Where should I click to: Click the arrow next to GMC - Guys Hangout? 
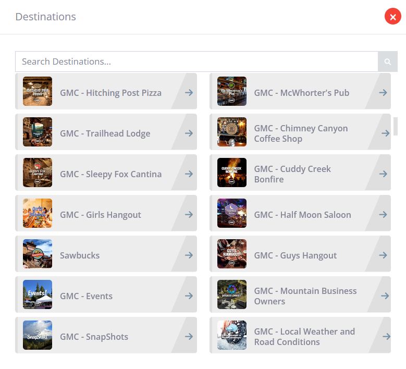click(383, 255)
